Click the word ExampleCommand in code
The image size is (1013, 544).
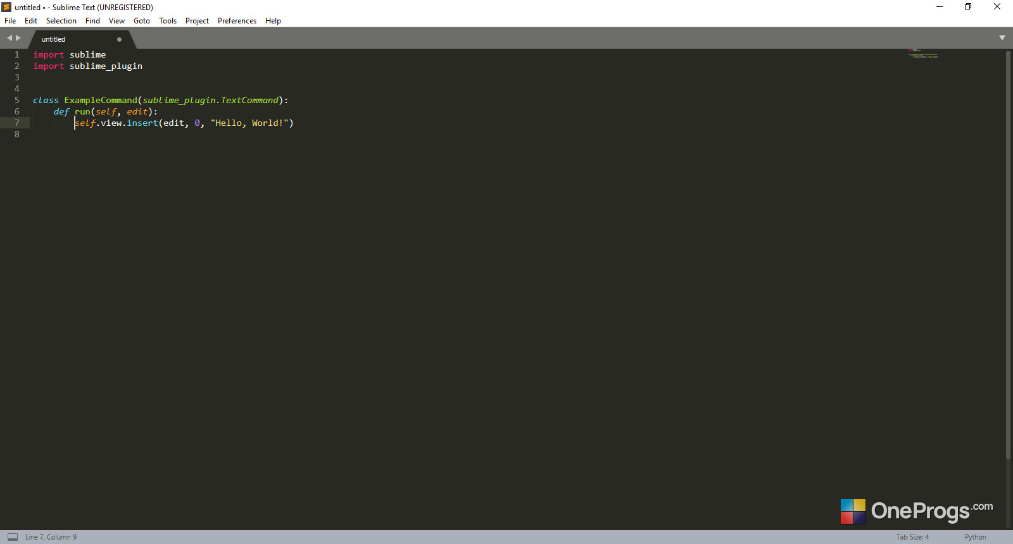coord(101,101)
